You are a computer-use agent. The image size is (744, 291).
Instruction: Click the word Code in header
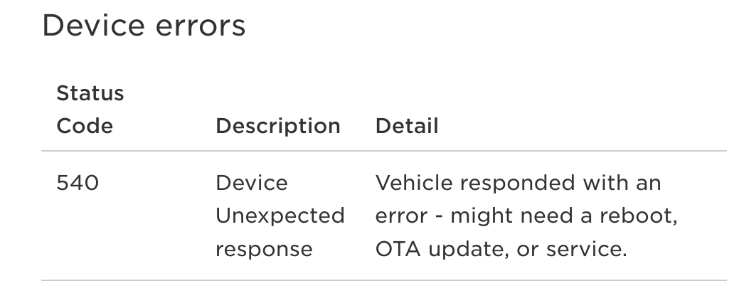click(x=84, y=127)
